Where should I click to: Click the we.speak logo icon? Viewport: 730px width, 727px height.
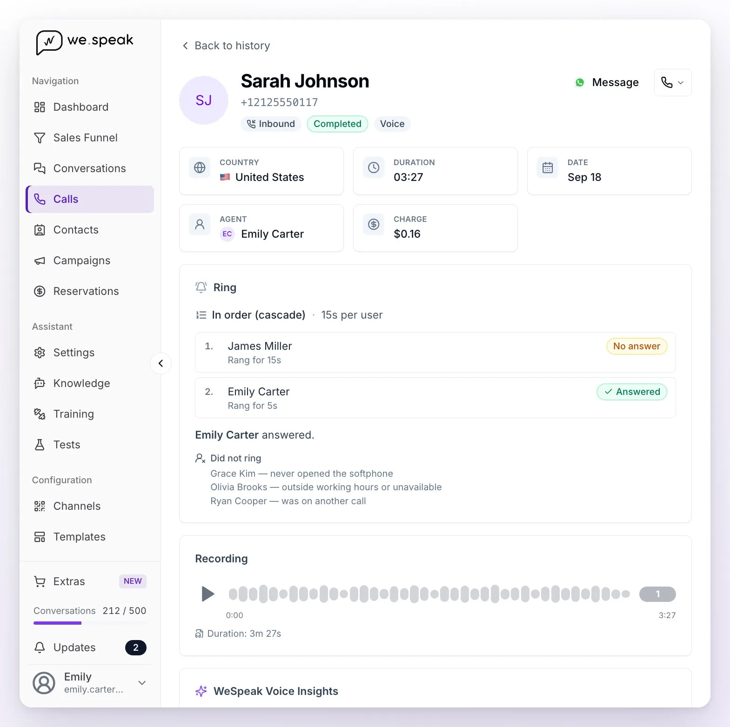pyautogui.click(x=49, y=42)
